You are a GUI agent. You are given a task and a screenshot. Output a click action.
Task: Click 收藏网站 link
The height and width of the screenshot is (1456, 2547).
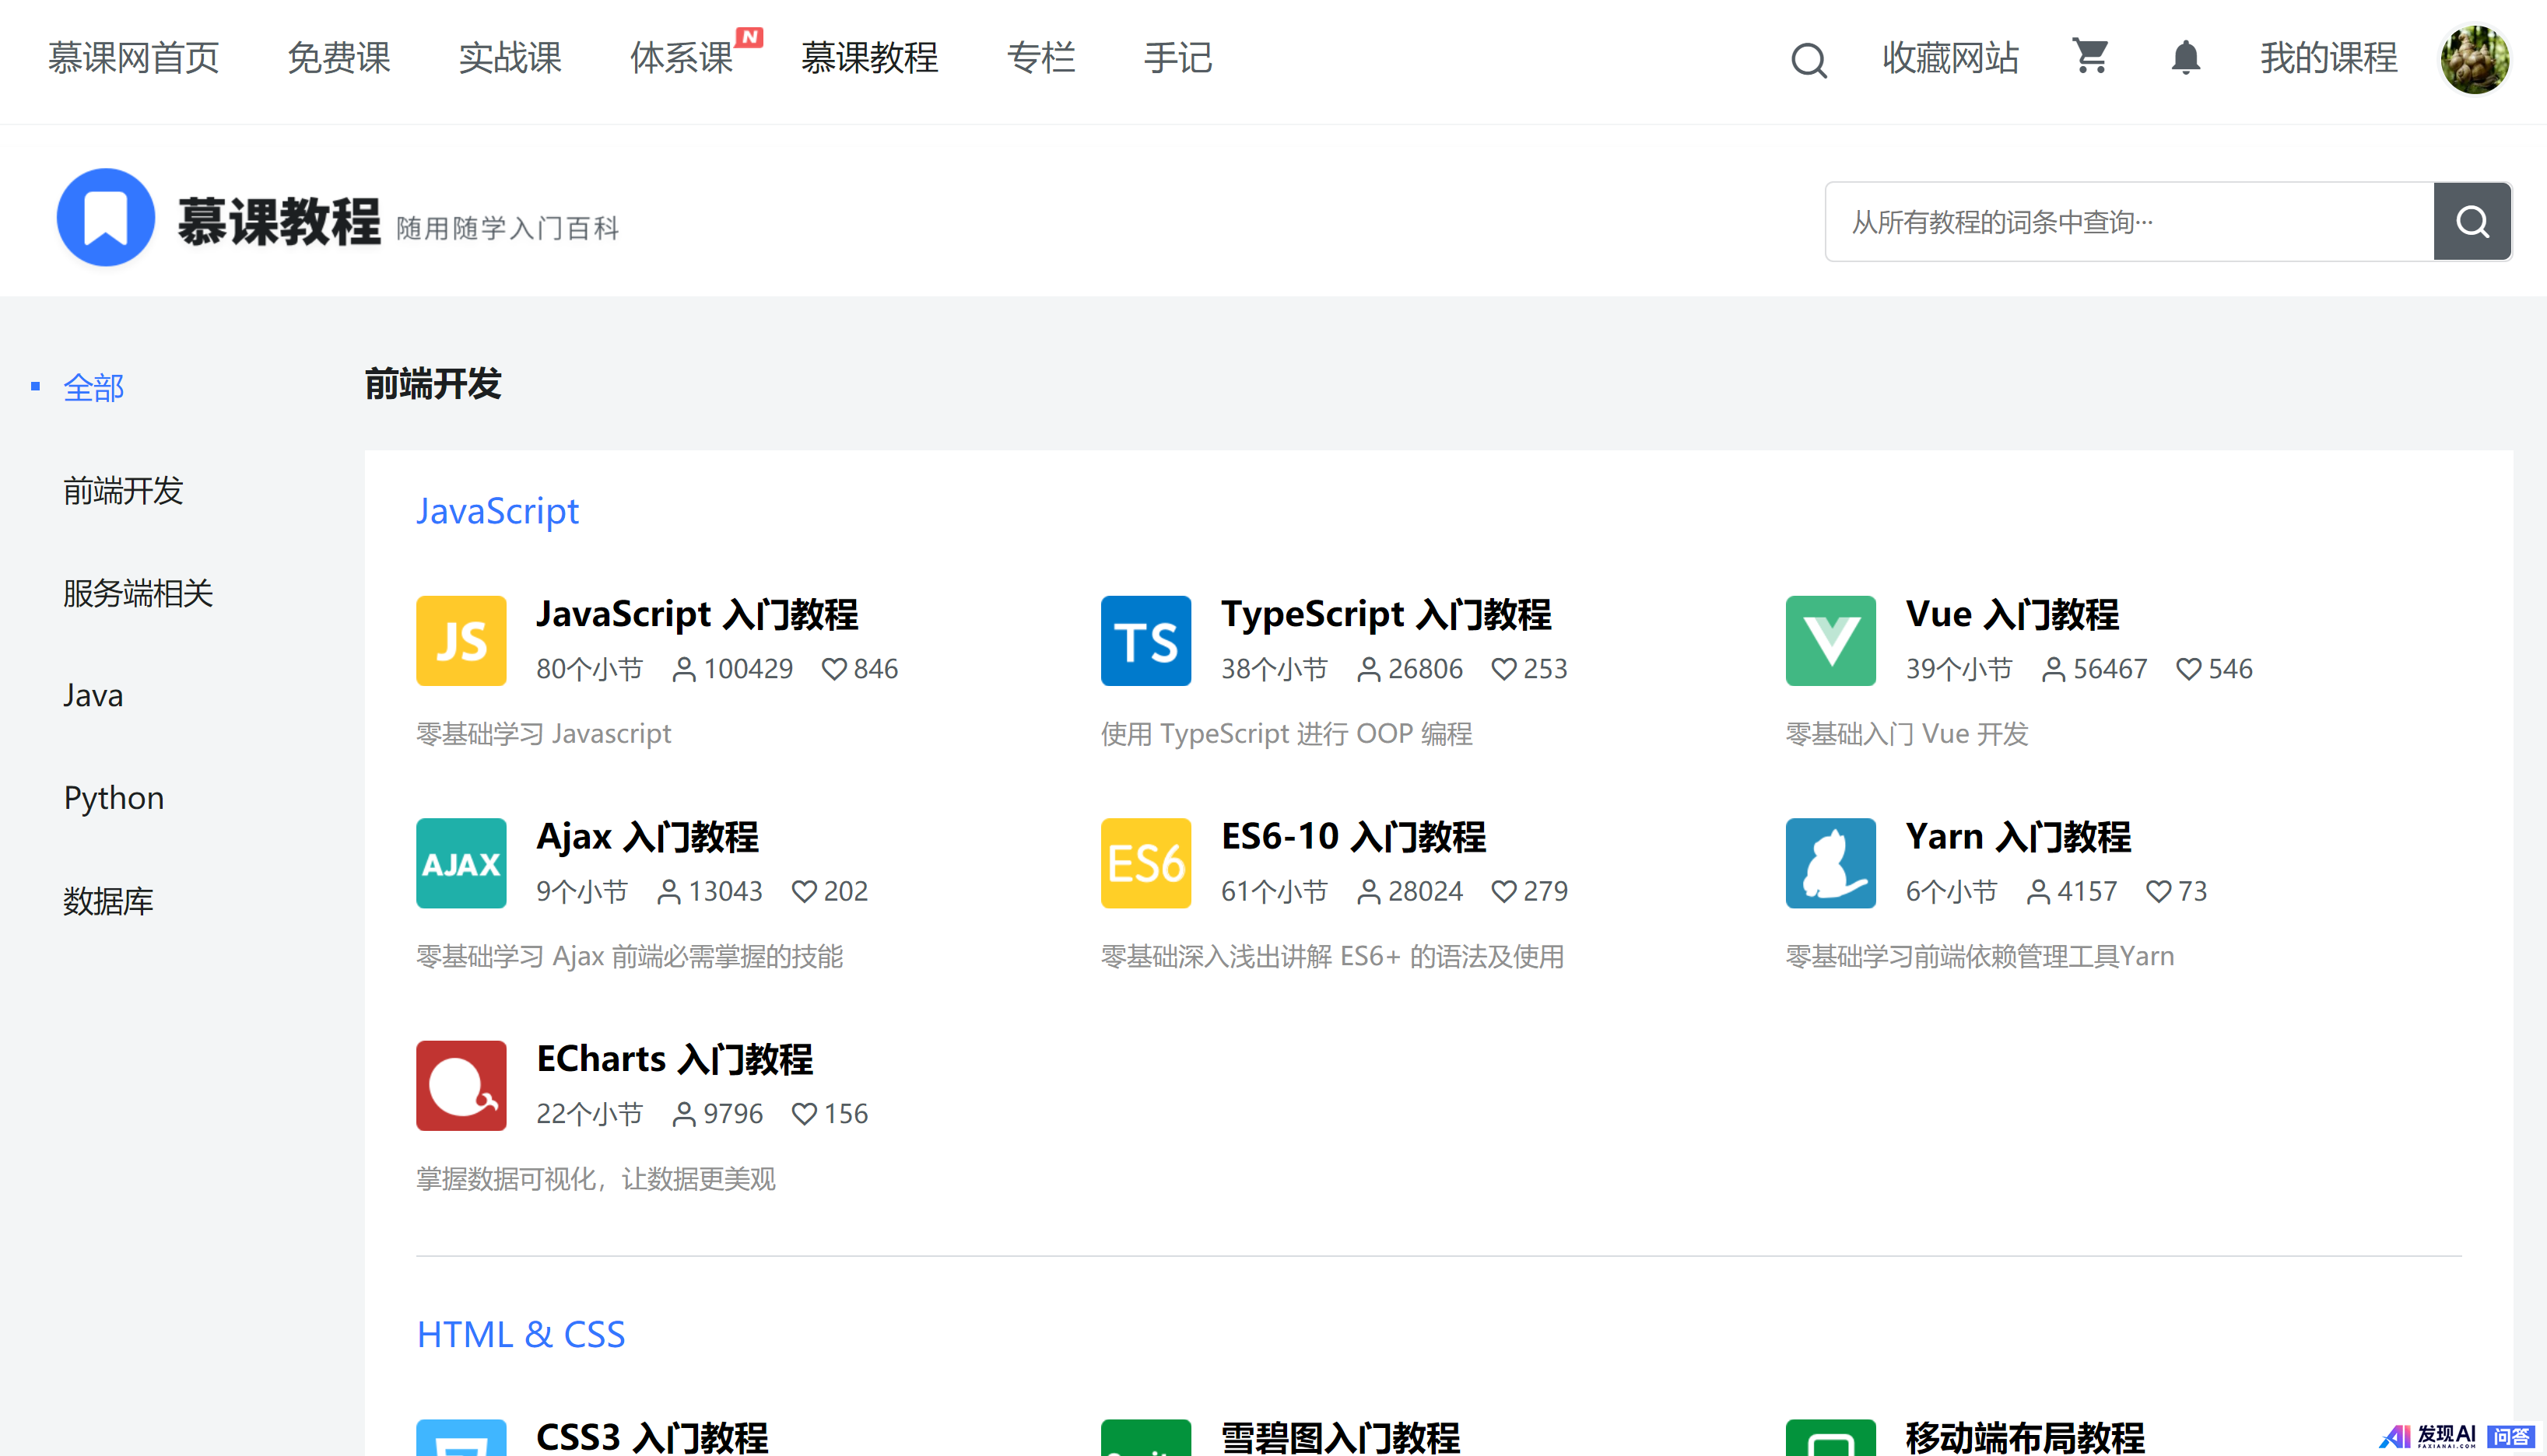(1950, 58)
